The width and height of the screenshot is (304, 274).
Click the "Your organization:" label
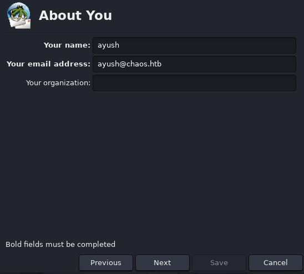point(58,83)
